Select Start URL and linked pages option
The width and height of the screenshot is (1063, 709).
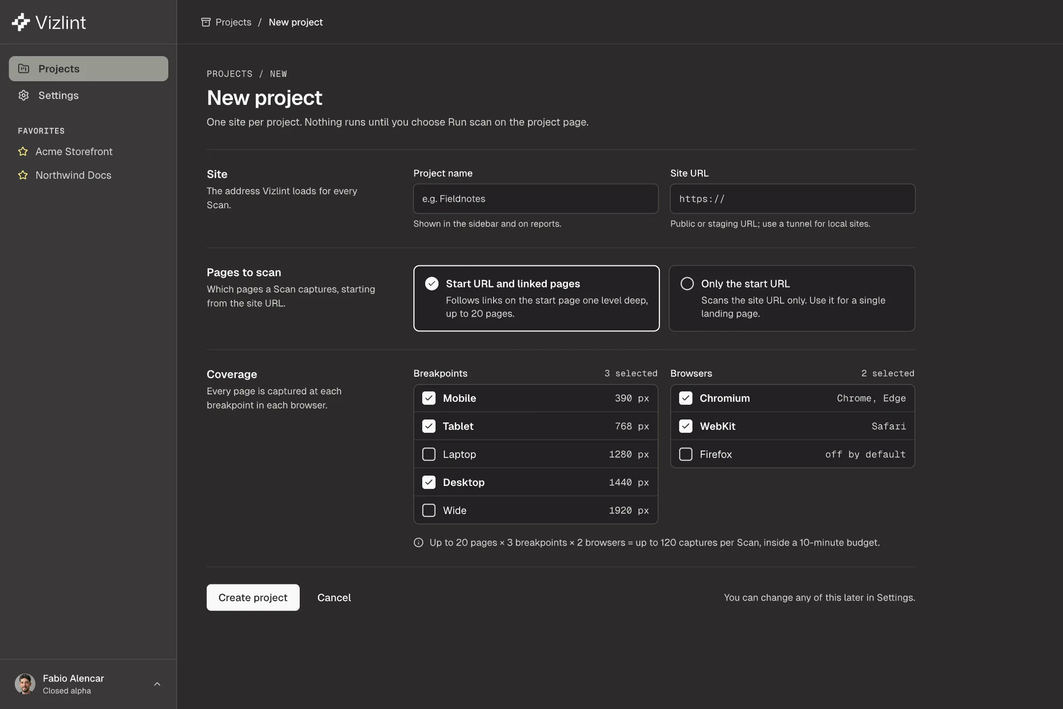[x=536, y=298]
